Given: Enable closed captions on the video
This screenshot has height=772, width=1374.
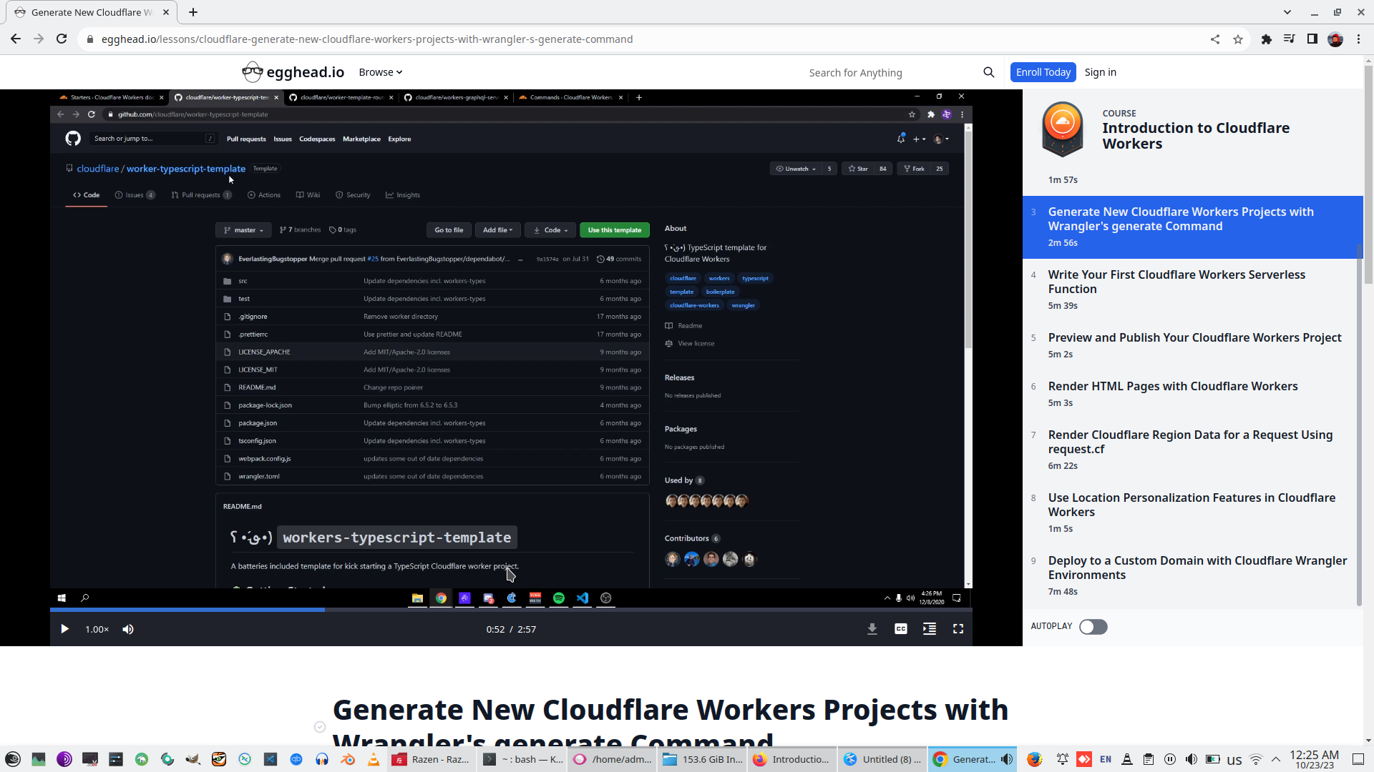Looking at the screenshot, I should tap(900, 629).
